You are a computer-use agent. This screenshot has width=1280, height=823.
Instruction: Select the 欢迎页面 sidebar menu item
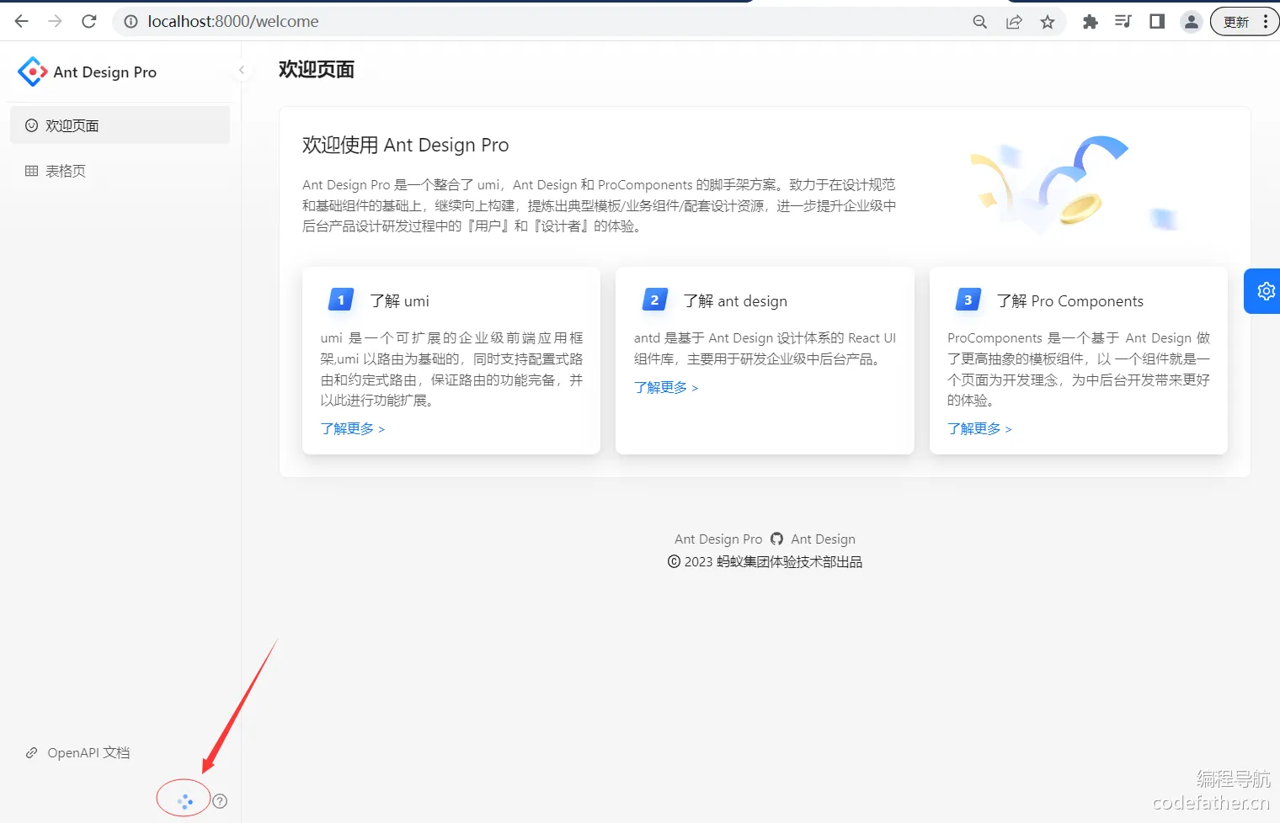pos(120,125)
